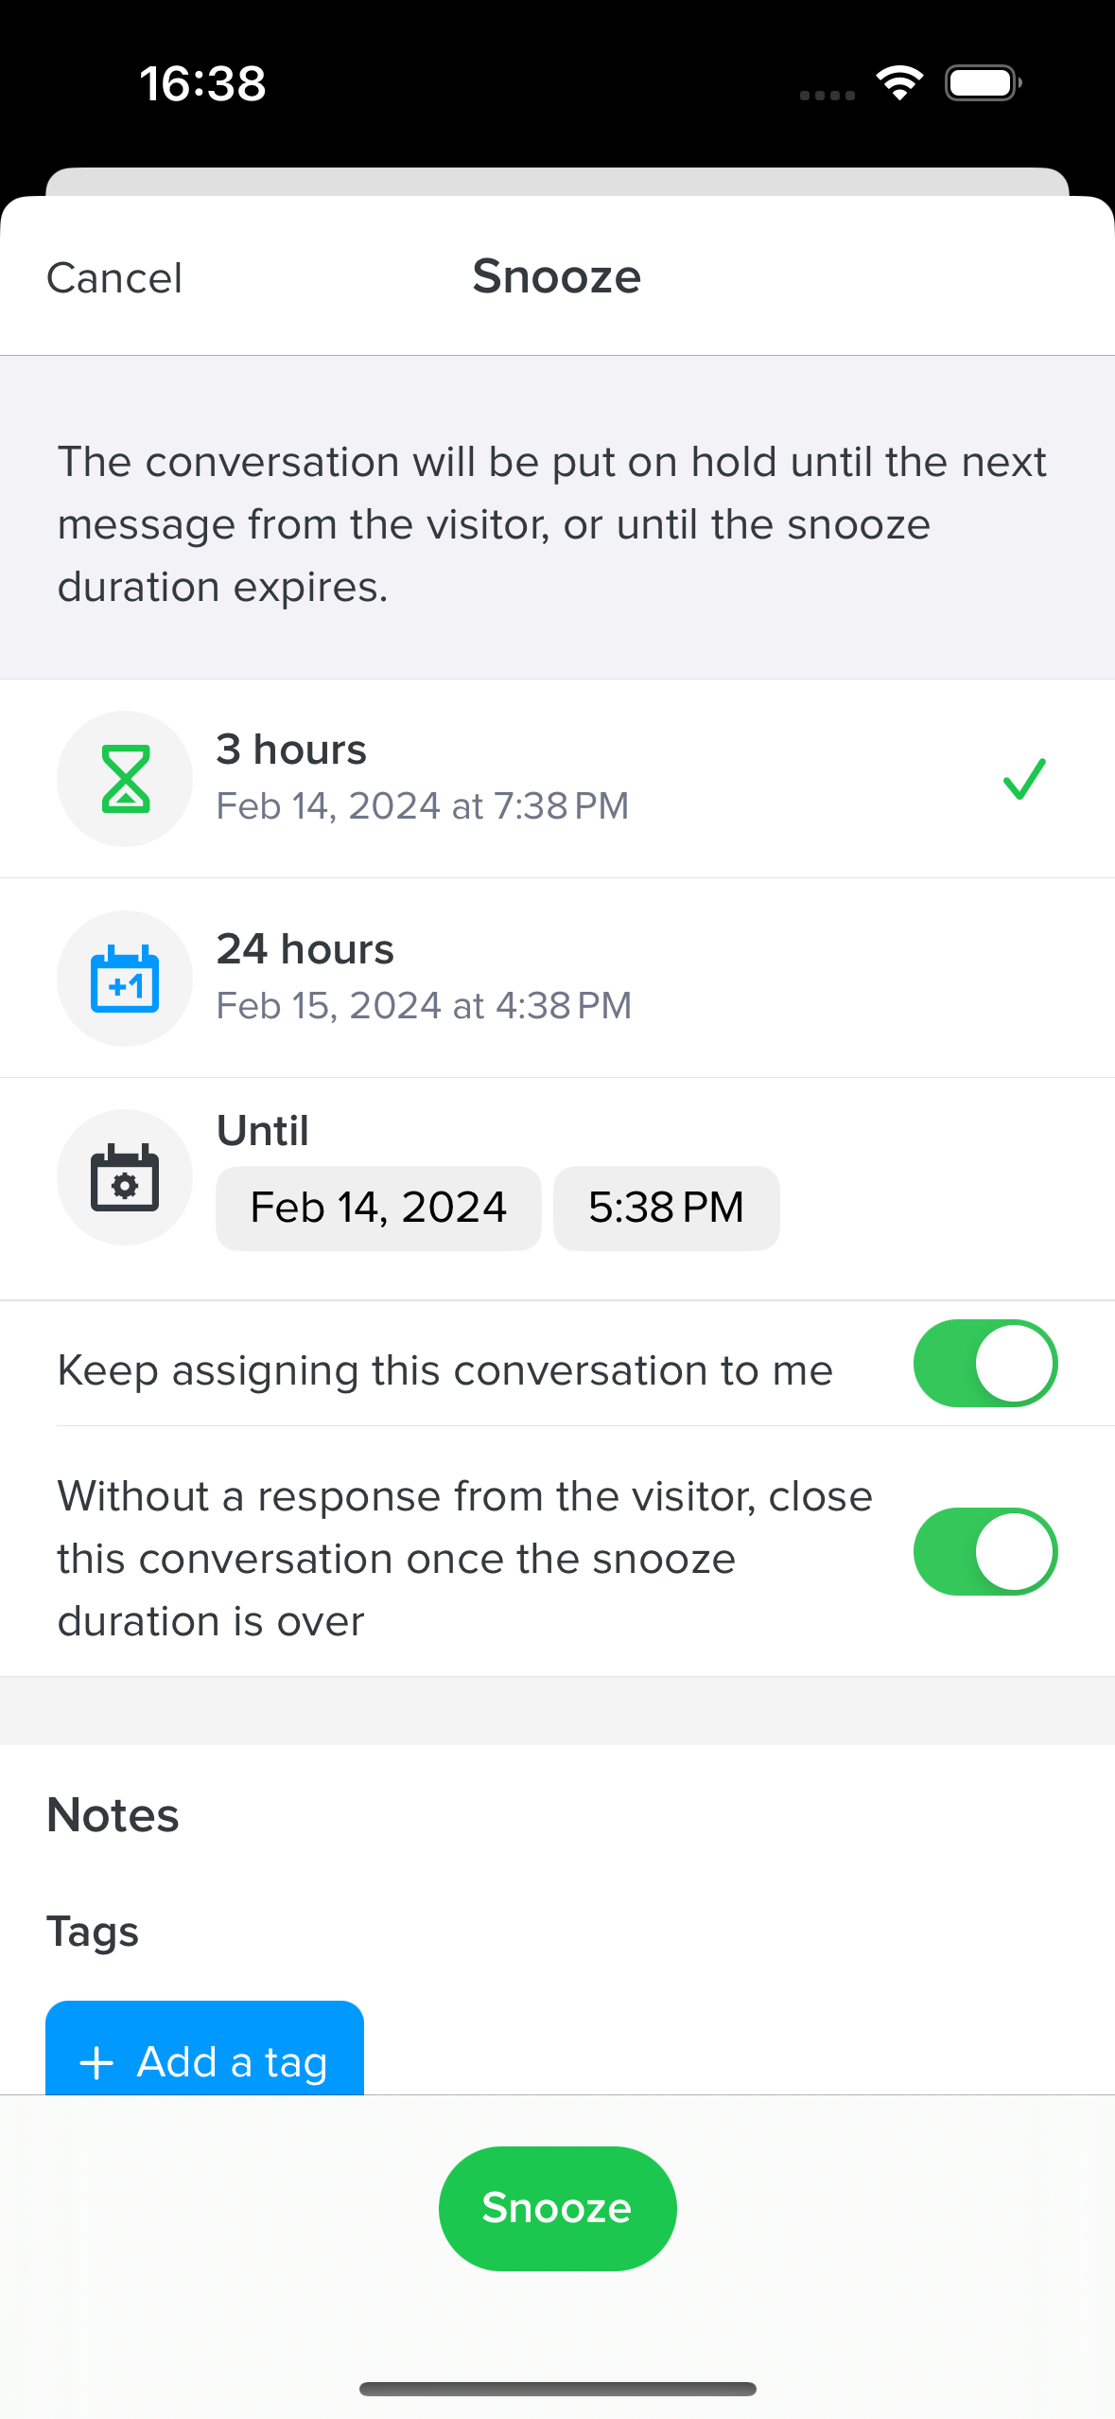Screen dimensions: 1115x2419
Task: Tap the cellular signal dots
Action: (x=827, y=96)
